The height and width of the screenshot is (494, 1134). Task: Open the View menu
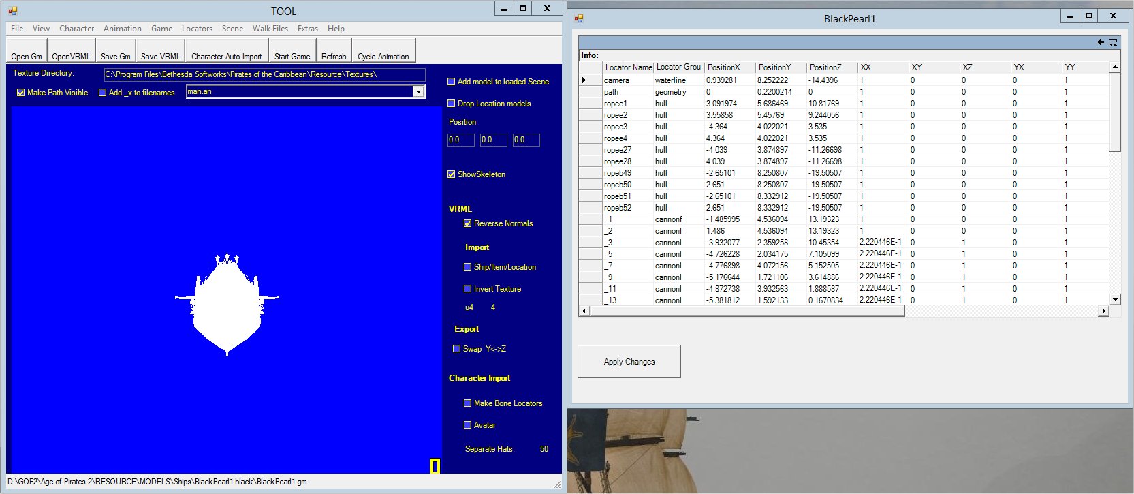pyautogui.click(x=41, y=29)
